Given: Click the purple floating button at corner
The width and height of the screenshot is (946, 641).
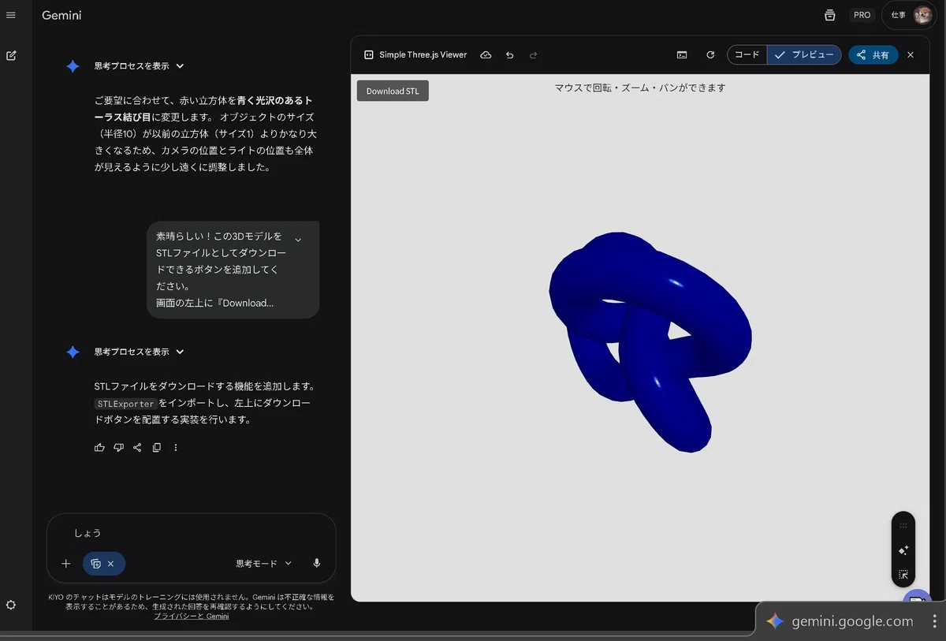Looking at the screenshot, I should pos(918,596).
